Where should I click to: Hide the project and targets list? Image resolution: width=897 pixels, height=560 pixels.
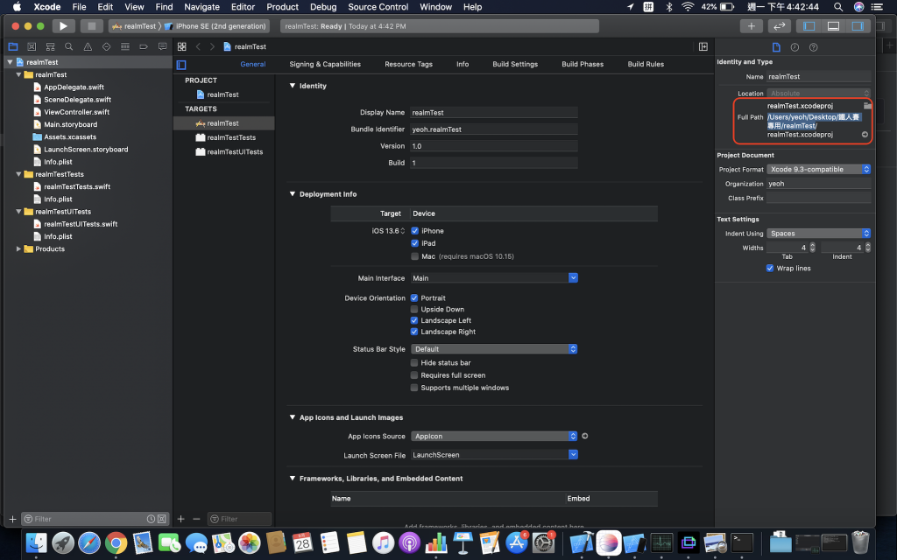(181, 65)
